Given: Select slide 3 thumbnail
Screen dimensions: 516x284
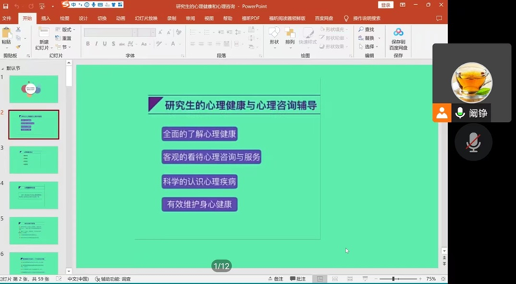Looking at the screenshot, I should (x=34, y=159).
